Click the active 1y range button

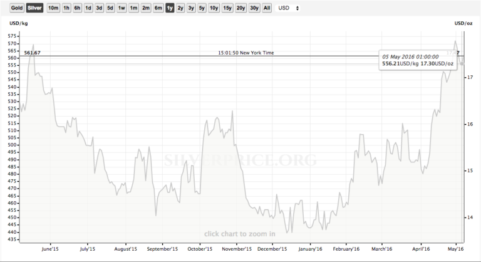point(170,8)
